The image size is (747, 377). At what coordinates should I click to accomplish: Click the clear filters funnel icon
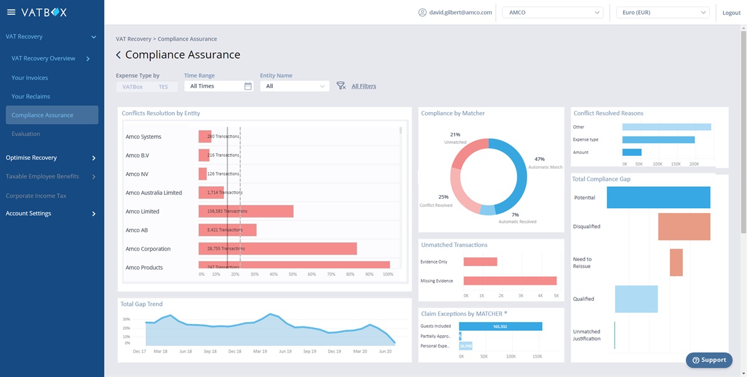click(341, 86)
